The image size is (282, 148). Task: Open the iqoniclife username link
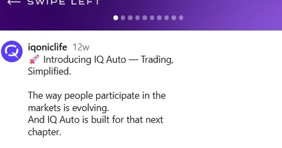pos(47,47)
